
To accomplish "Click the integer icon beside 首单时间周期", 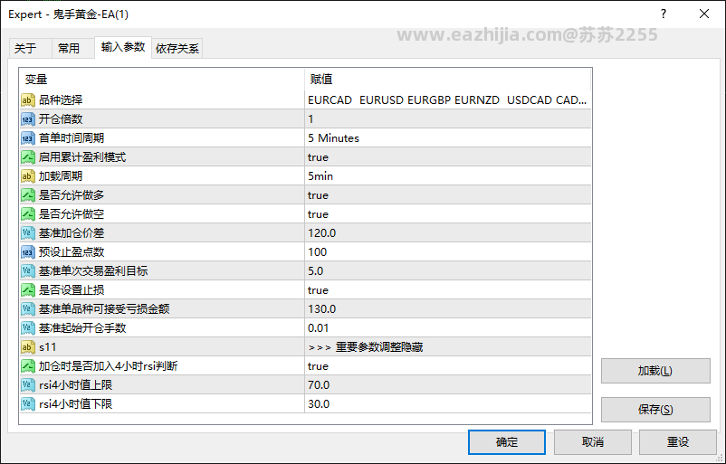I will click(x=28, y=138).
